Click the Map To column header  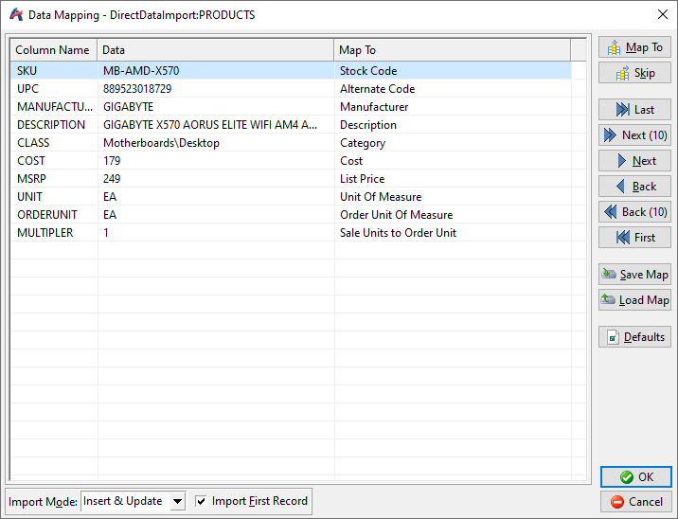tap(452, 50)
